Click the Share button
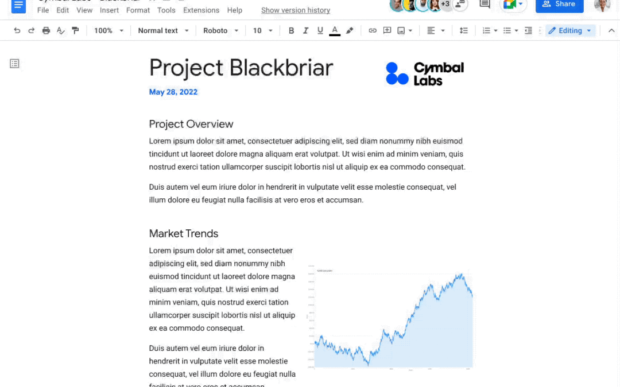The image size is (620, 387). [559, 5]
